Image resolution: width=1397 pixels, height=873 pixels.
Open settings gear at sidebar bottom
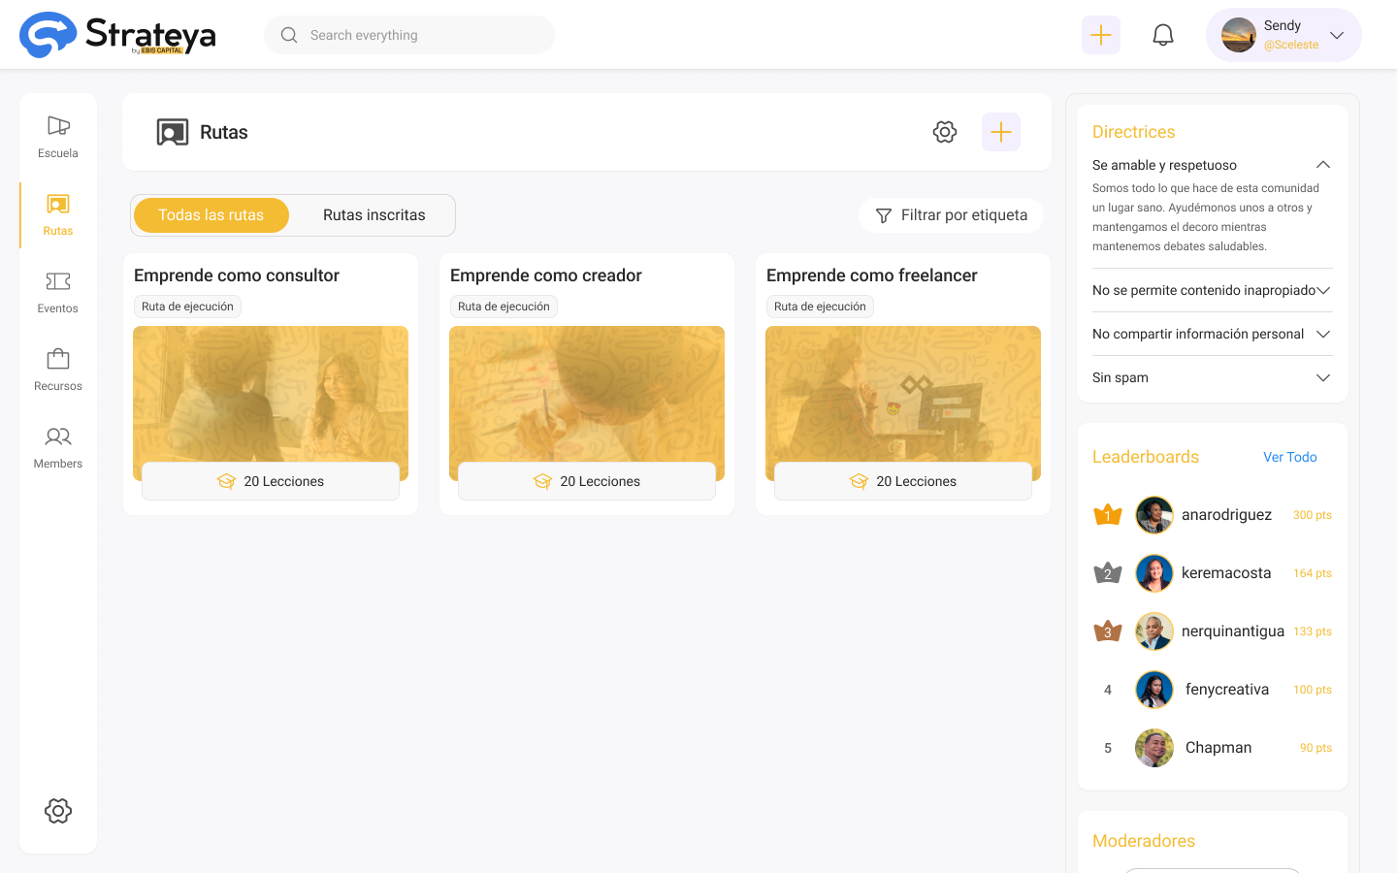pos(58,811)
